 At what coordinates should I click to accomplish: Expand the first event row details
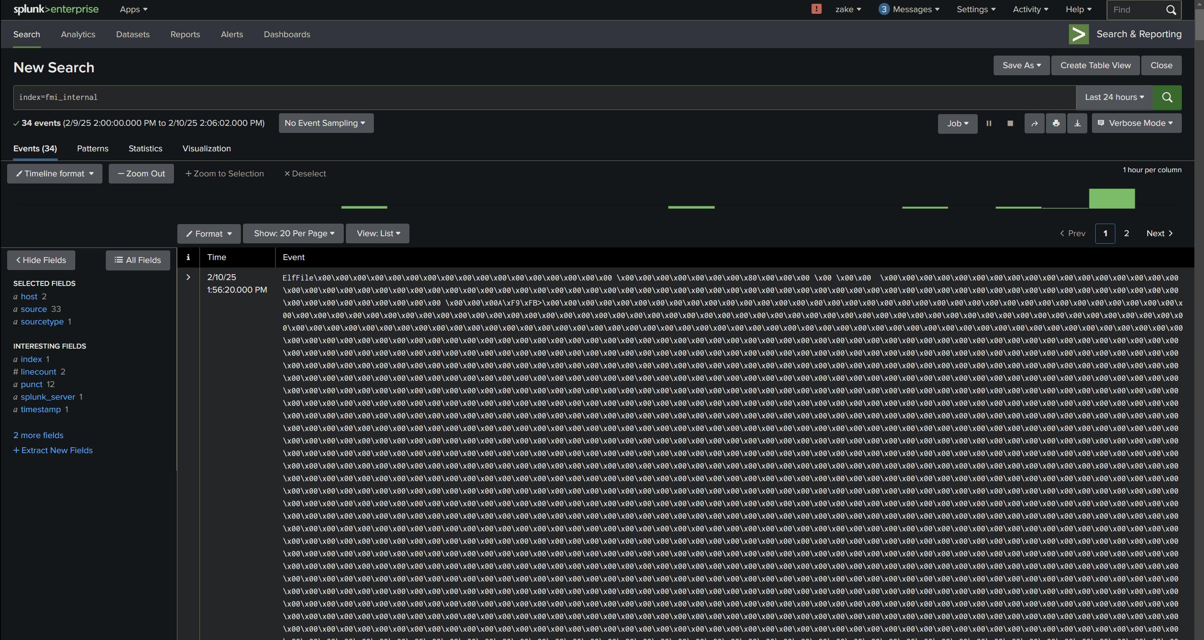[188, 277]
